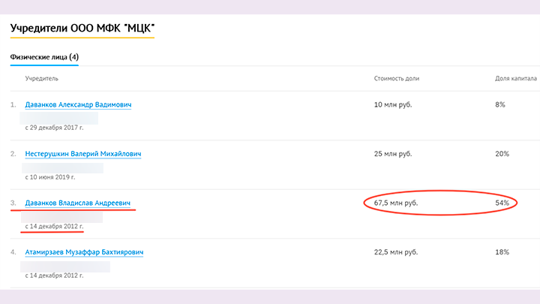Open founder link Нестерушкин Валерий Михайлович
The width and height of the screenshot is (540, 304).
coord(82,154)
